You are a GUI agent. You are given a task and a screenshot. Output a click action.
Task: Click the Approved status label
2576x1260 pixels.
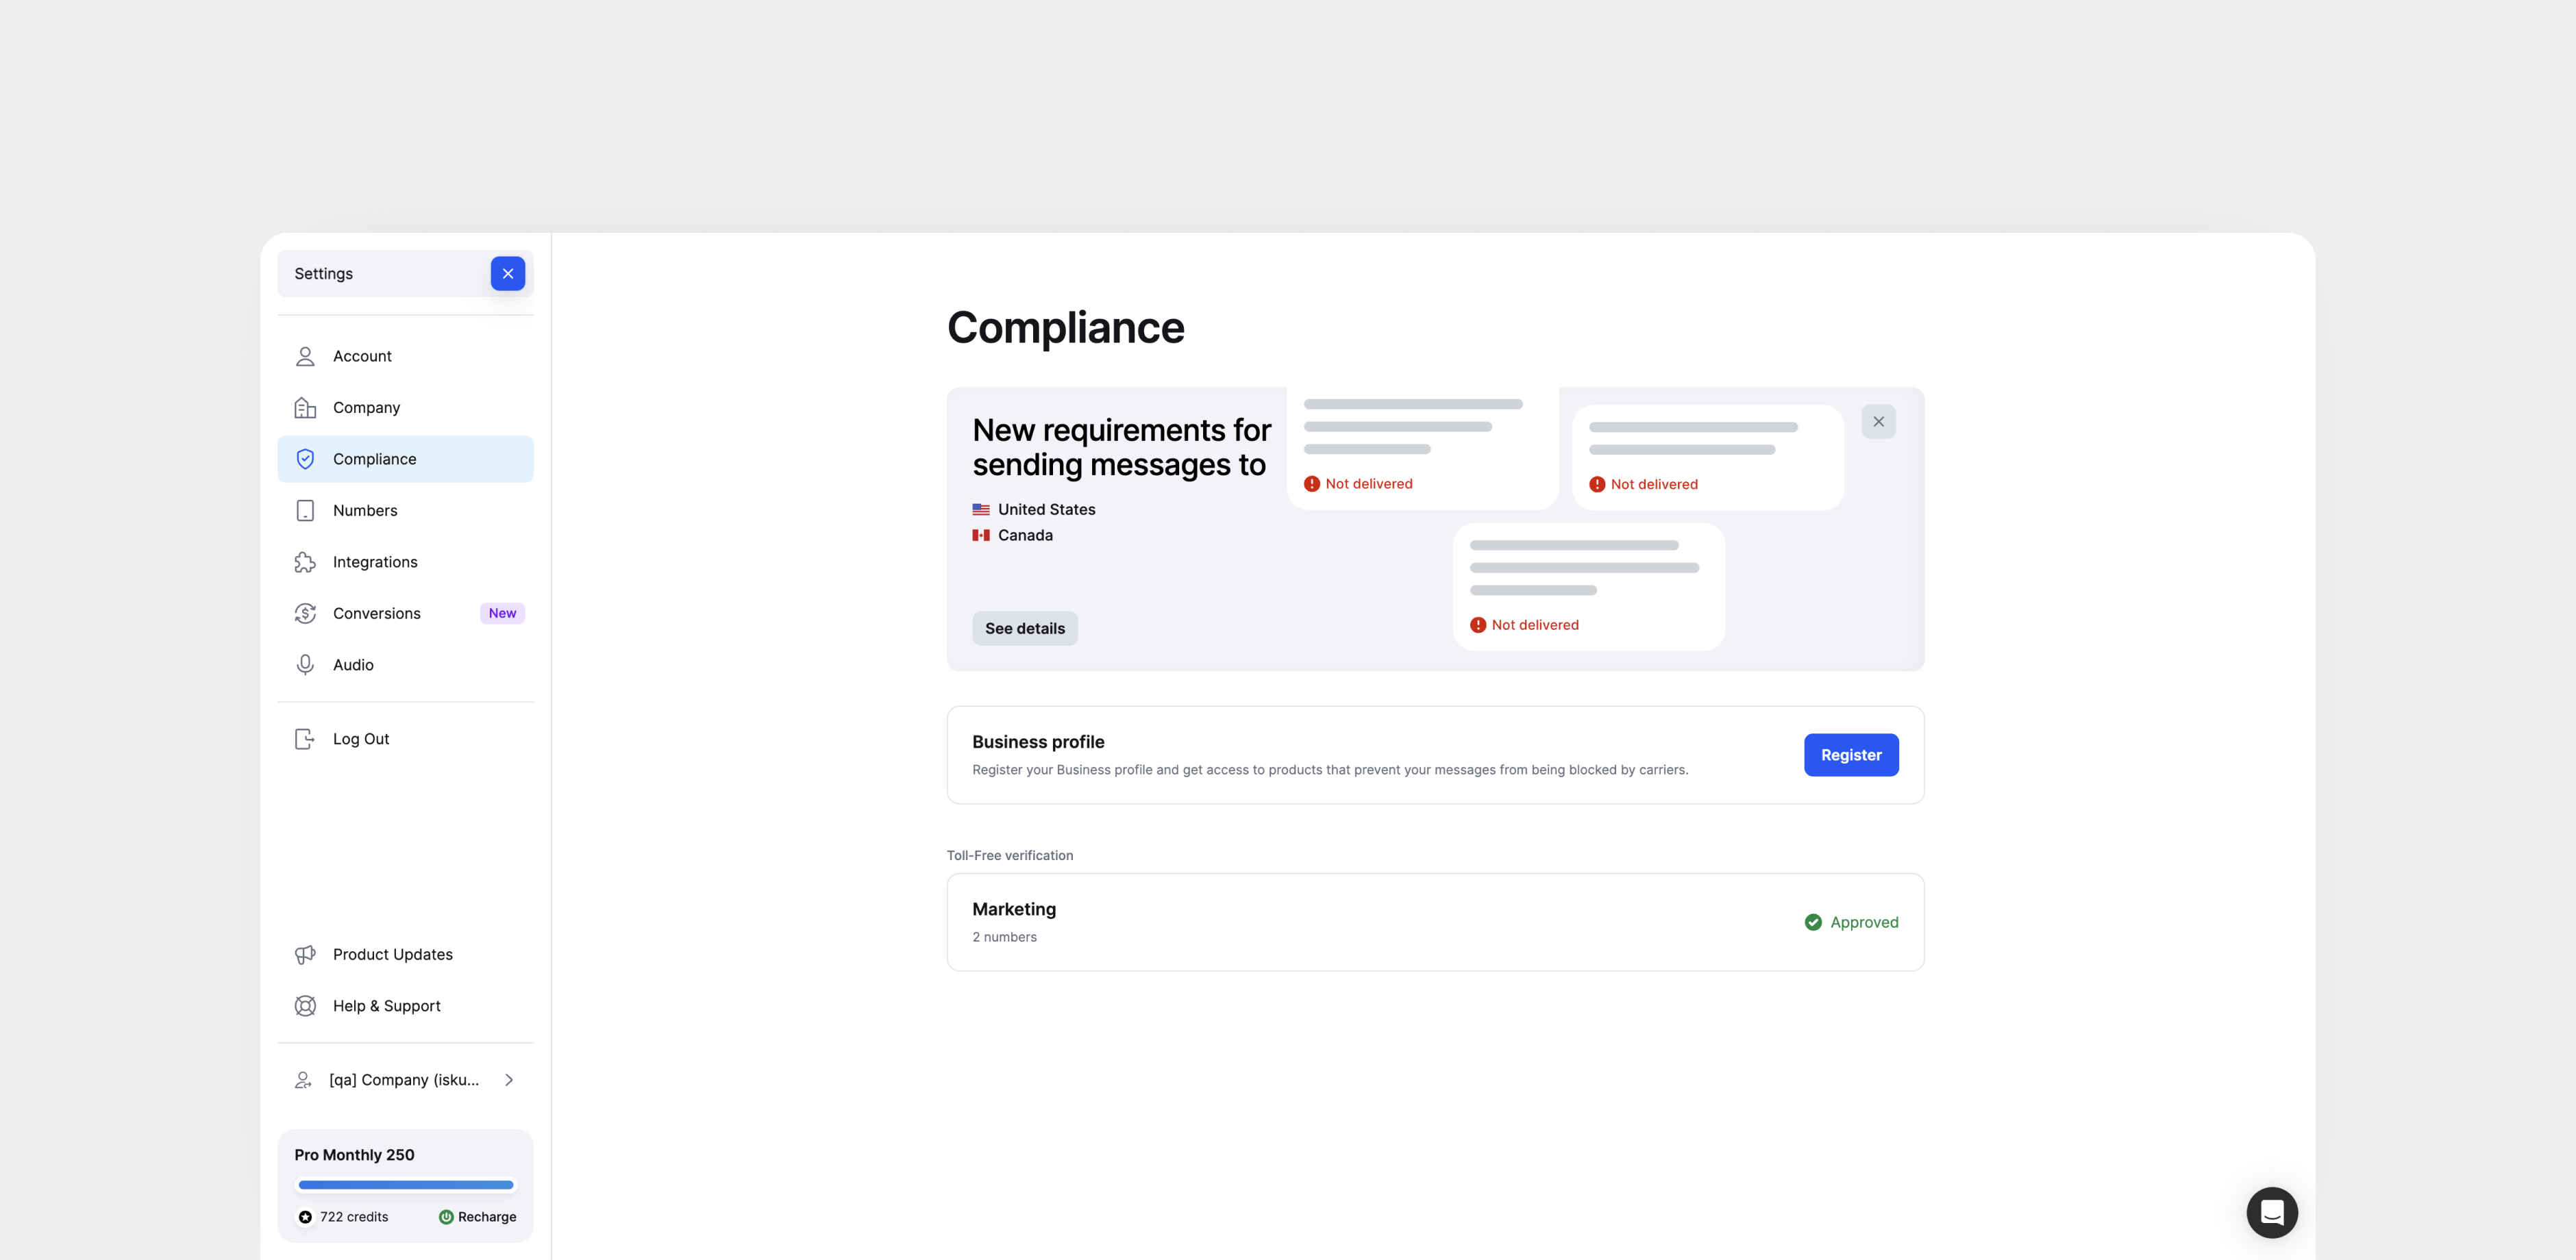[x=1864, y=923]
